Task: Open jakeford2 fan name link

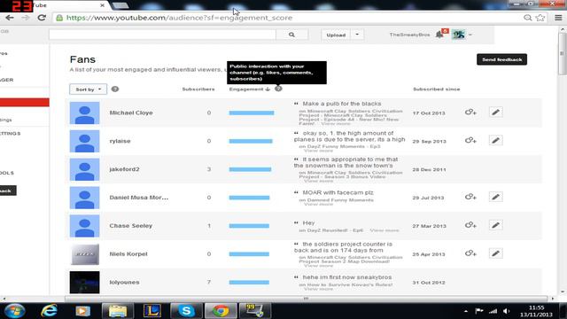Action: tap(124, 169)
